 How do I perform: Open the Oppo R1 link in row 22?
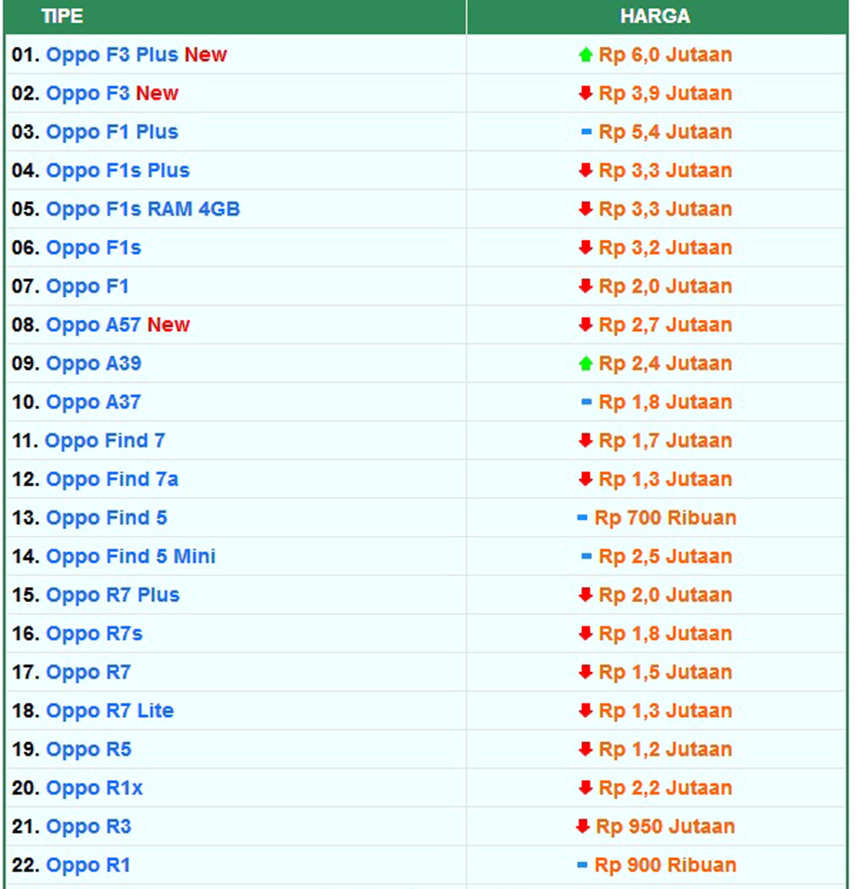pyautogui.click(x=88, y=865)
